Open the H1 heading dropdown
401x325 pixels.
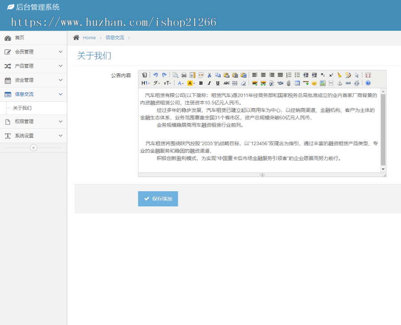[145, 83]
